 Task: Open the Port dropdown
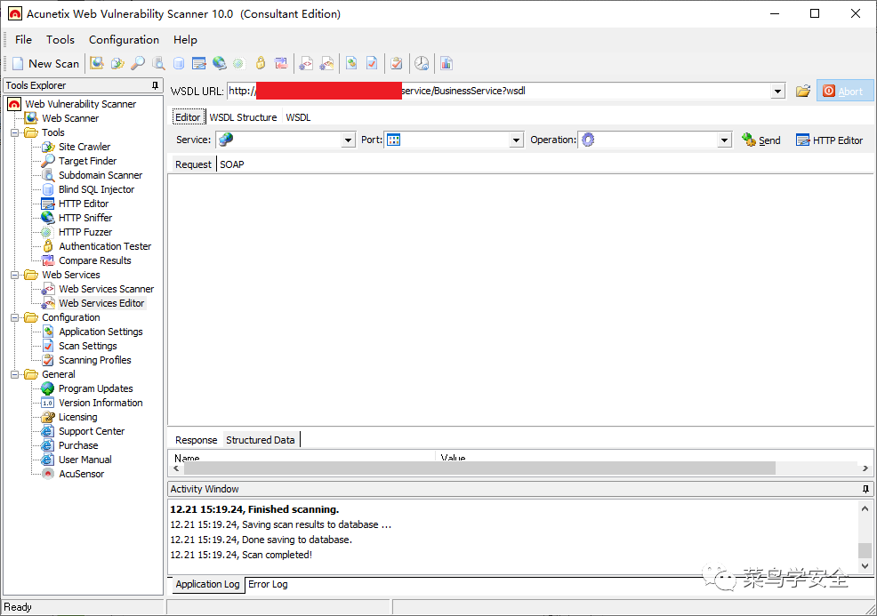[x=516, y=140]
